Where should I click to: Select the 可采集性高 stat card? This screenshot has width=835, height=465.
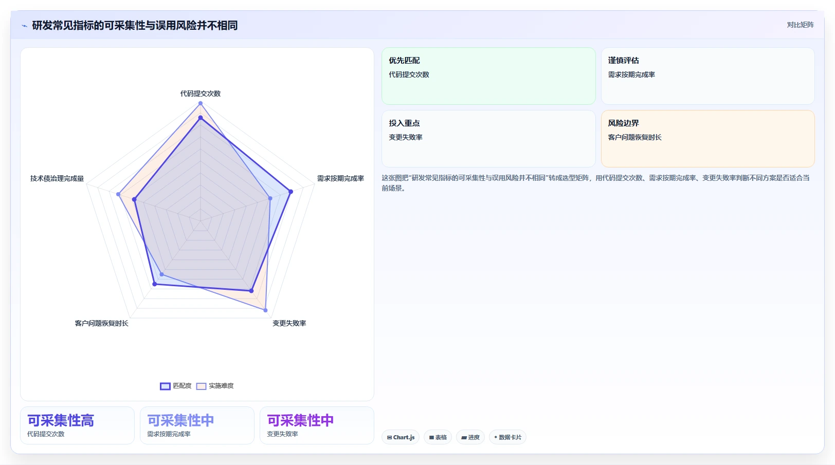(x=77, y=425)
